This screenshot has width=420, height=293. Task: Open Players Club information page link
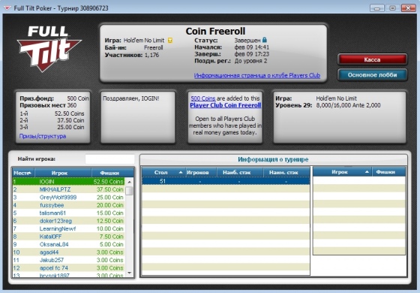[257, 75]
